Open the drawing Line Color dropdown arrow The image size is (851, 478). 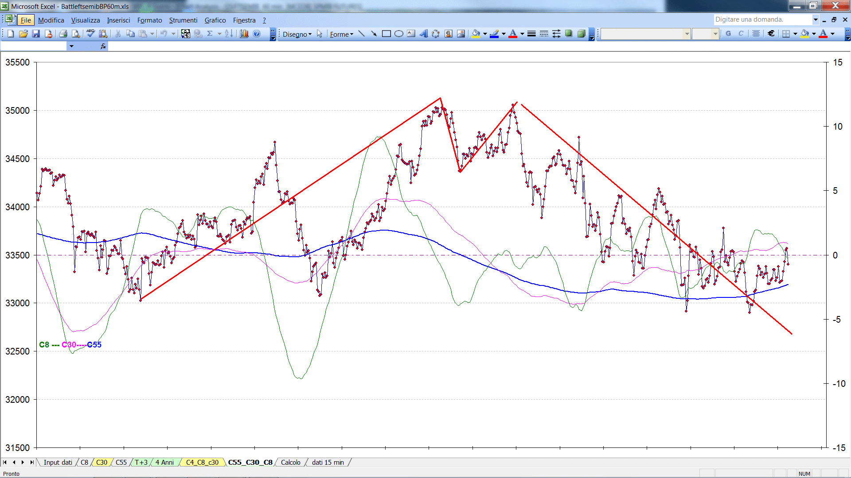point(504,34)
